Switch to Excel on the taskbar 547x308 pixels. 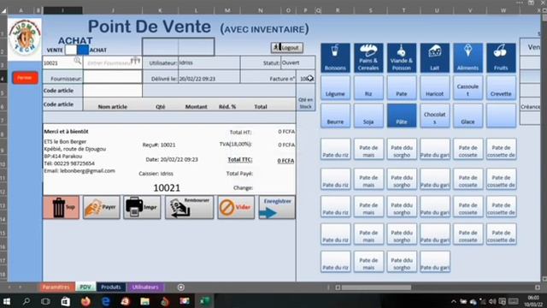(x=204, y=301)
